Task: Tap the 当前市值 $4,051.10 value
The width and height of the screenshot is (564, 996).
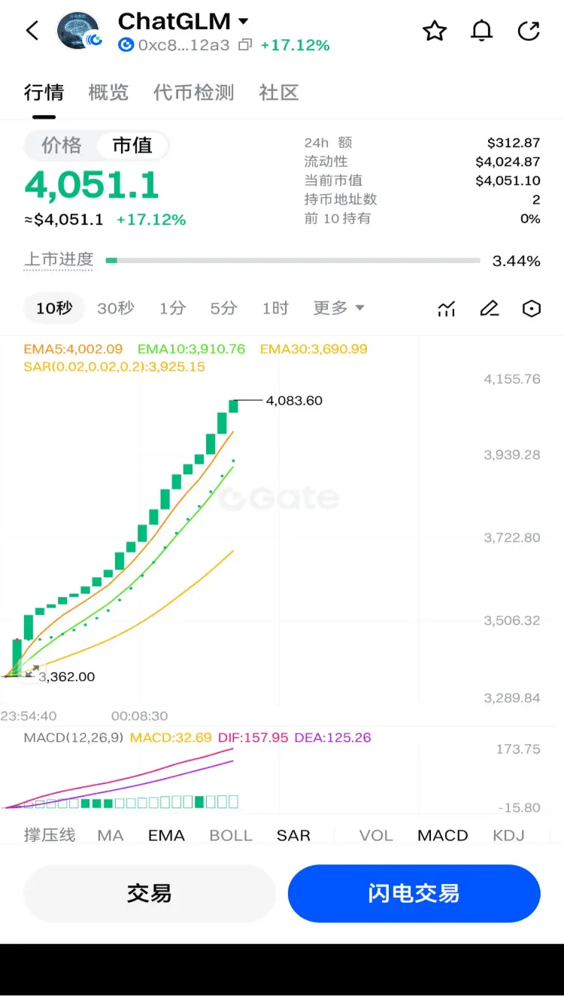Action: click(508, 180)
